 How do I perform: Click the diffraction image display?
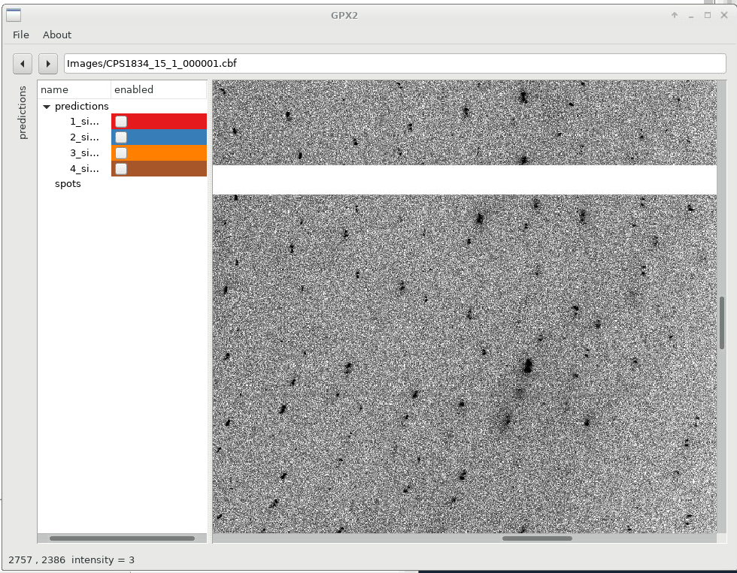click(x=465, y=306)
